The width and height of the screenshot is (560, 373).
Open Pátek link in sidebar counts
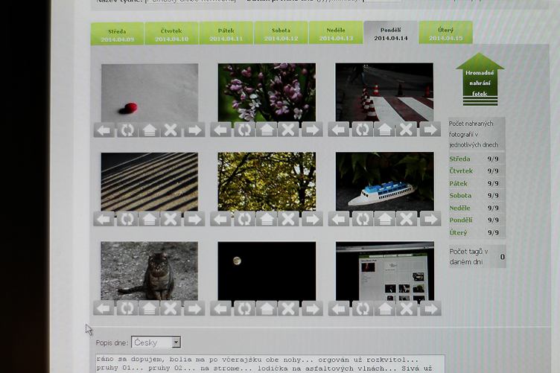pos(458,183)
